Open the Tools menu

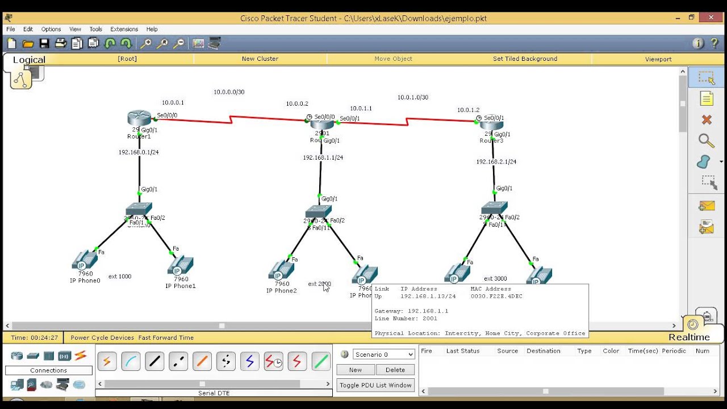pyautogui.click(x=96, y=29)
